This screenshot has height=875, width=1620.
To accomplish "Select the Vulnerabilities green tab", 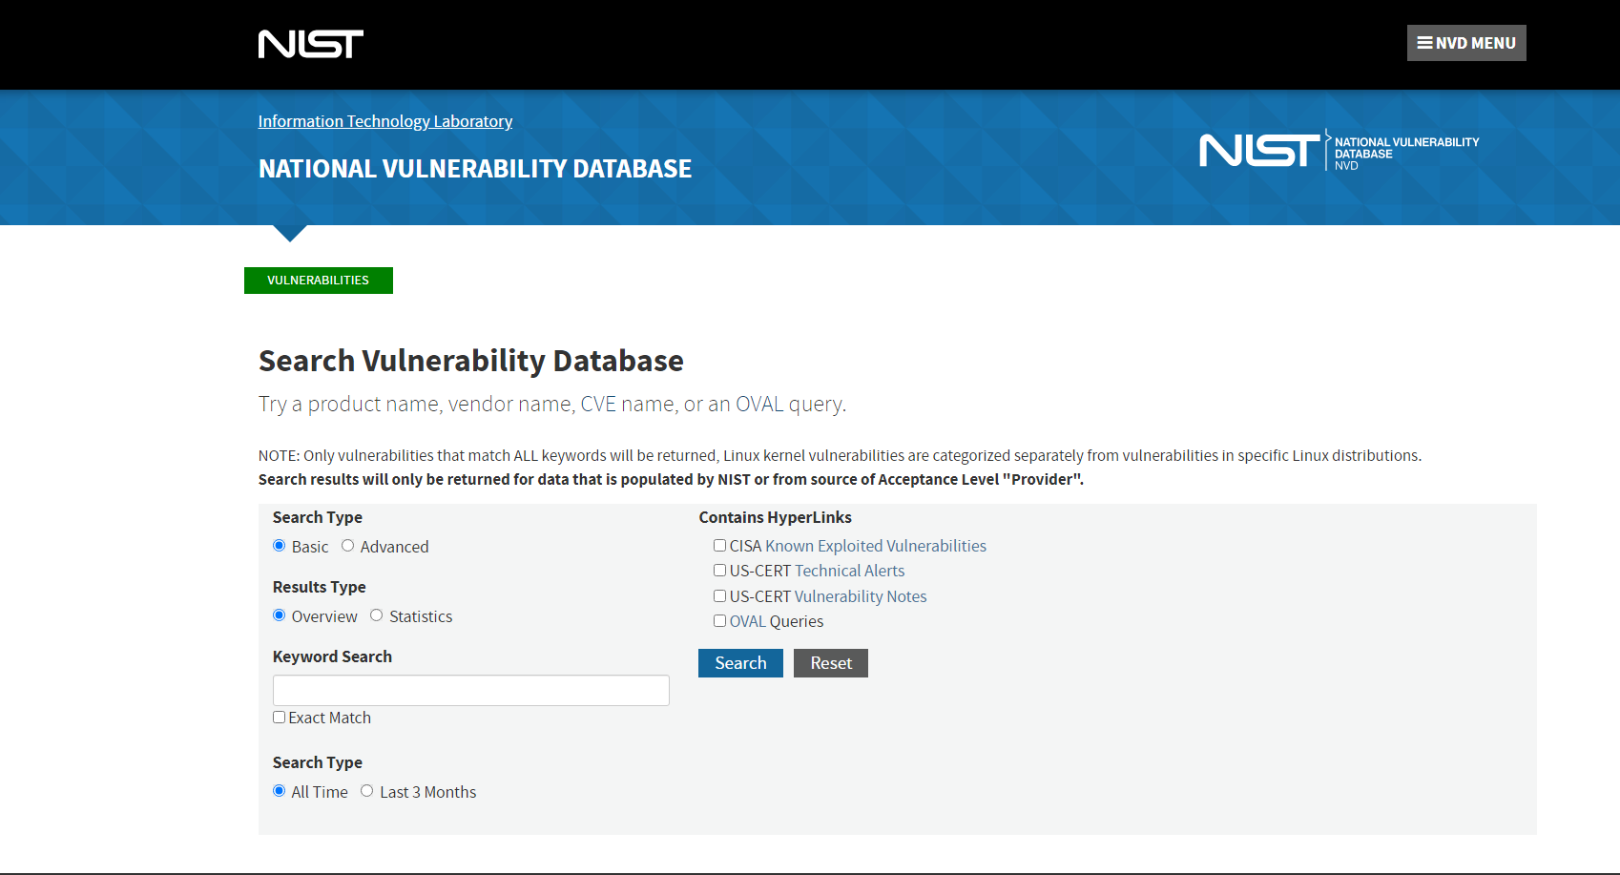I will [318, 281].
